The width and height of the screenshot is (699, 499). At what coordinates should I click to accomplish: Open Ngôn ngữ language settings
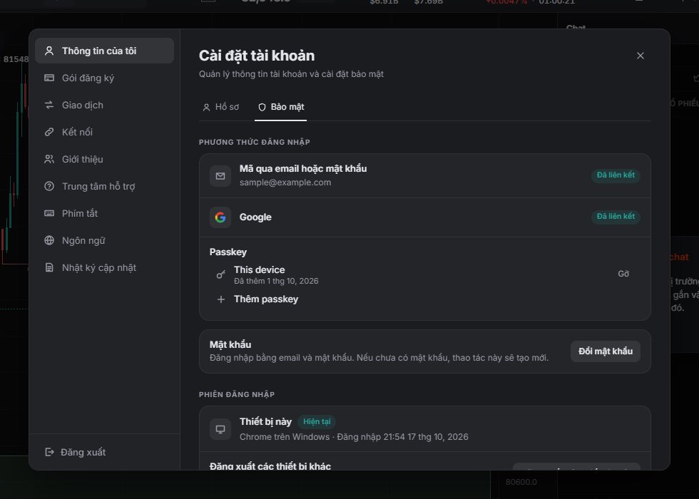(104, 241)
